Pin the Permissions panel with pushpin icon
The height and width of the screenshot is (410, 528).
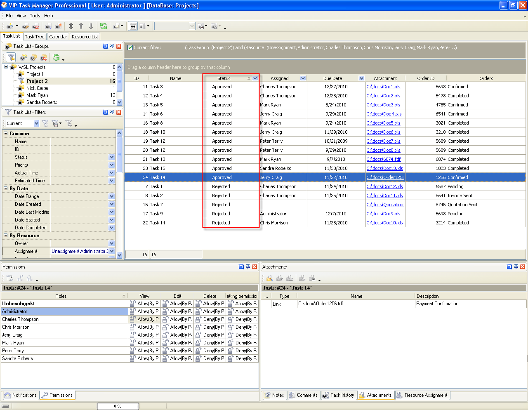(248, 267)
